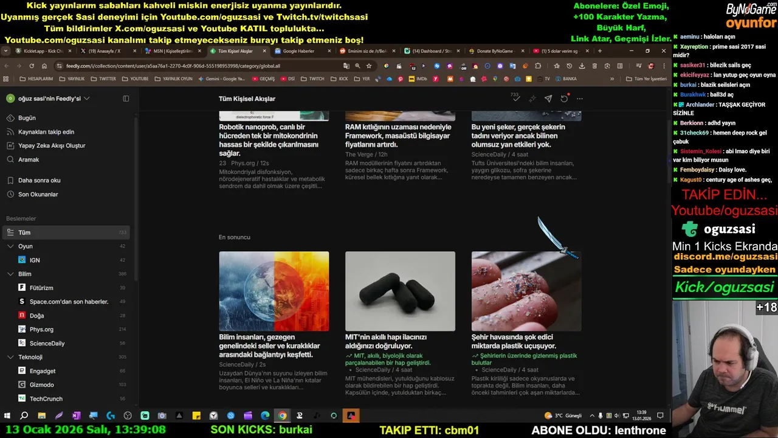The height and width of the screenshot is (438, 778).
Task: Switch to the Anasayfa / X tab
Action: point(108,51)
